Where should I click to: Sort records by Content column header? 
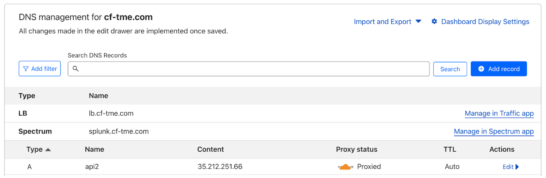(210, 149)
